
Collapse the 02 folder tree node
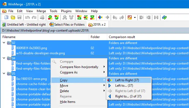coord(4,43)
